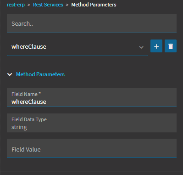183x175 pixels.
Task: Click the empty Field Value field
Action: (92, 148)
